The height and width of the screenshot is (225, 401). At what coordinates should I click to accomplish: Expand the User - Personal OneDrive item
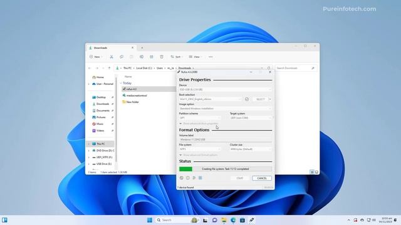click(89, 84)
